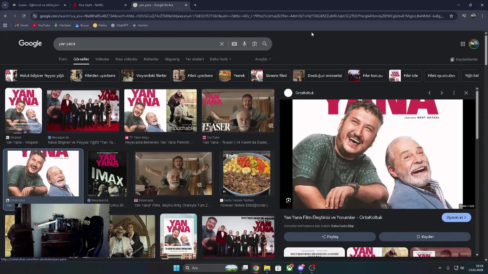Open the IMAX poster thumbnail
Viewport: 488px width, 274px height.
point(108,174)
